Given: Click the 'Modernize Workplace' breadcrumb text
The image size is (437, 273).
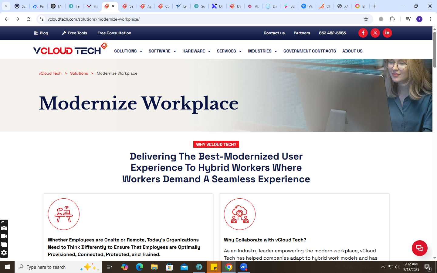Looking at the screenshot, I should (x=117, y=73).
